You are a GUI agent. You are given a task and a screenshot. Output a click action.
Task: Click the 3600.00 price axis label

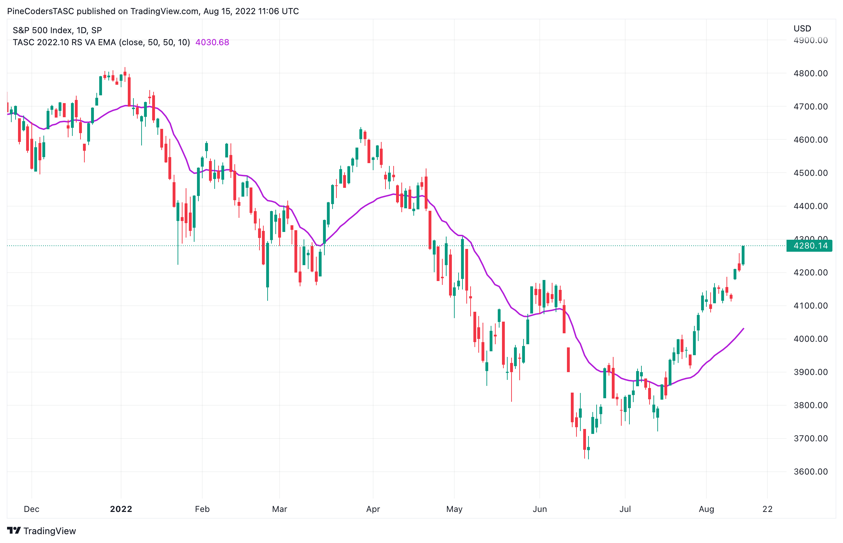(x=811, y=472)
